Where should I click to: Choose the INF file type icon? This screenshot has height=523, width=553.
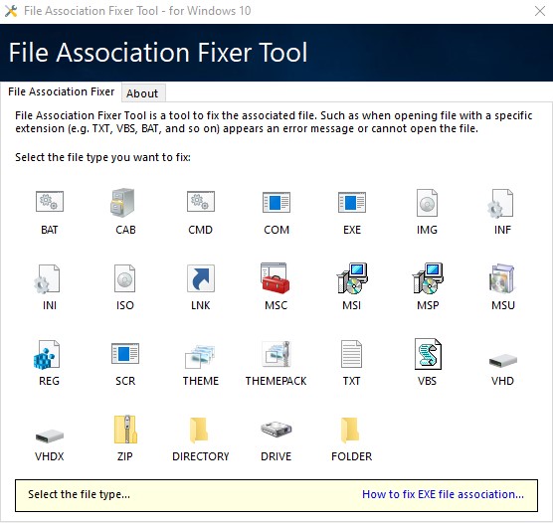pyautogui.click(x=501, y=204)
